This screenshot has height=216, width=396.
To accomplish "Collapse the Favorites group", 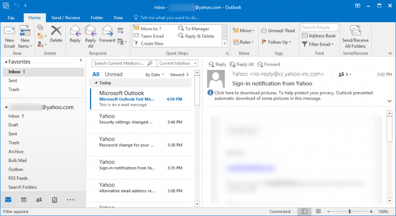I will coord(6,62).
